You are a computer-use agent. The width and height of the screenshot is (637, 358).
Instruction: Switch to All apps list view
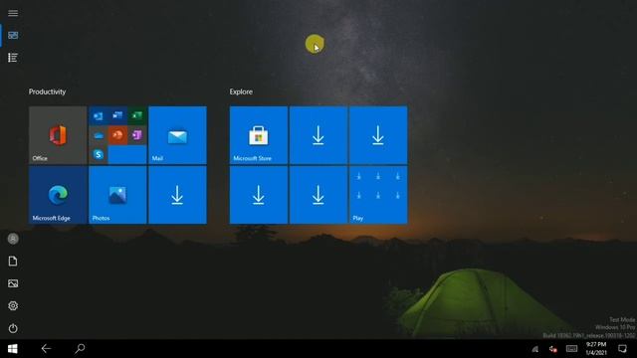[13, 58]
